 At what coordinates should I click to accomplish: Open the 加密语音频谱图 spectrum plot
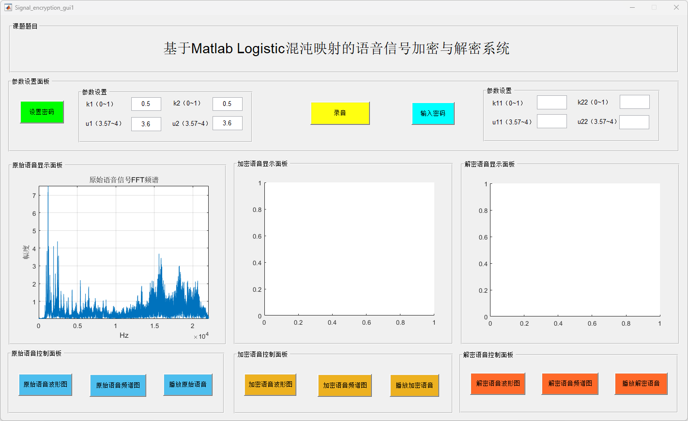(x=345, y=386)
